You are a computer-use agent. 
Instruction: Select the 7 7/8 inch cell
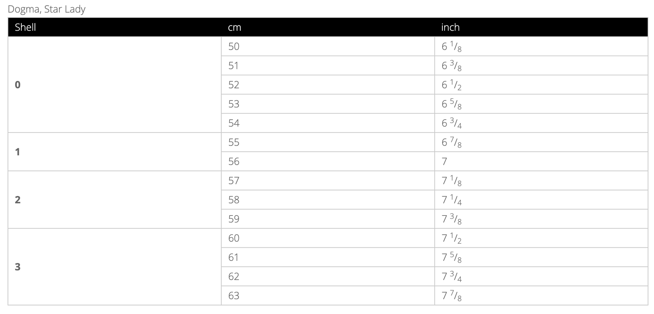(x=451, y=296)
